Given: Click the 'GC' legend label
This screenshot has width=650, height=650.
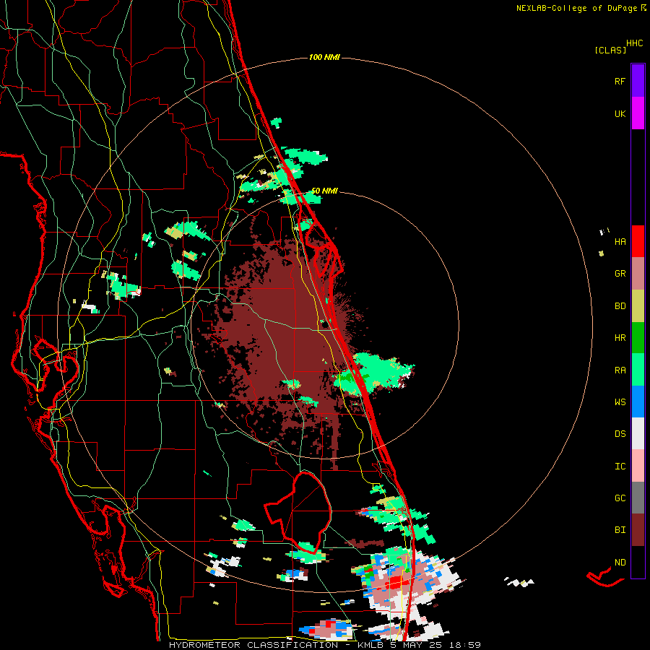Looking at the screenshot, I should point(620,498).
